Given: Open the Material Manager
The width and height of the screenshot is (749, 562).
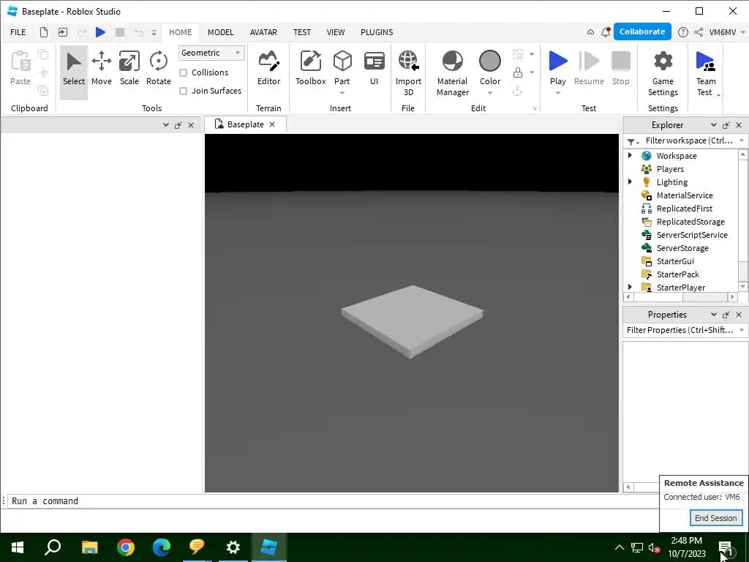Looking at the screenshot, I should pos(452,73).
